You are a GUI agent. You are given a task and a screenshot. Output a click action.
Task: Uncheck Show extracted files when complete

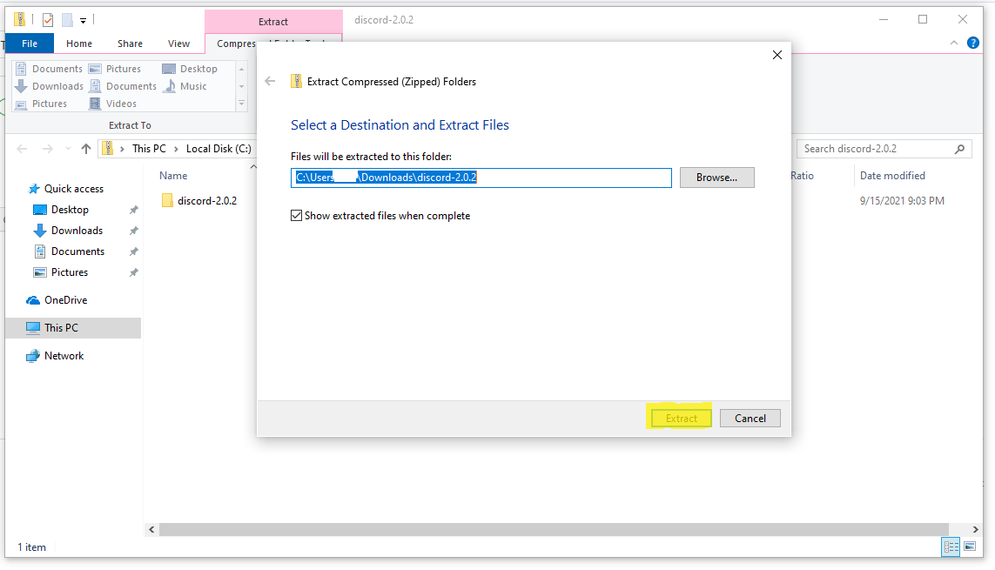(x=296, y=216)
